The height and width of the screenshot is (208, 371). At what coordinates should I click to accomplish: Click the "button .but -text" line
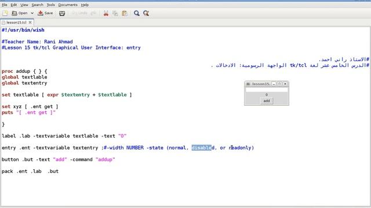(58, 159)
